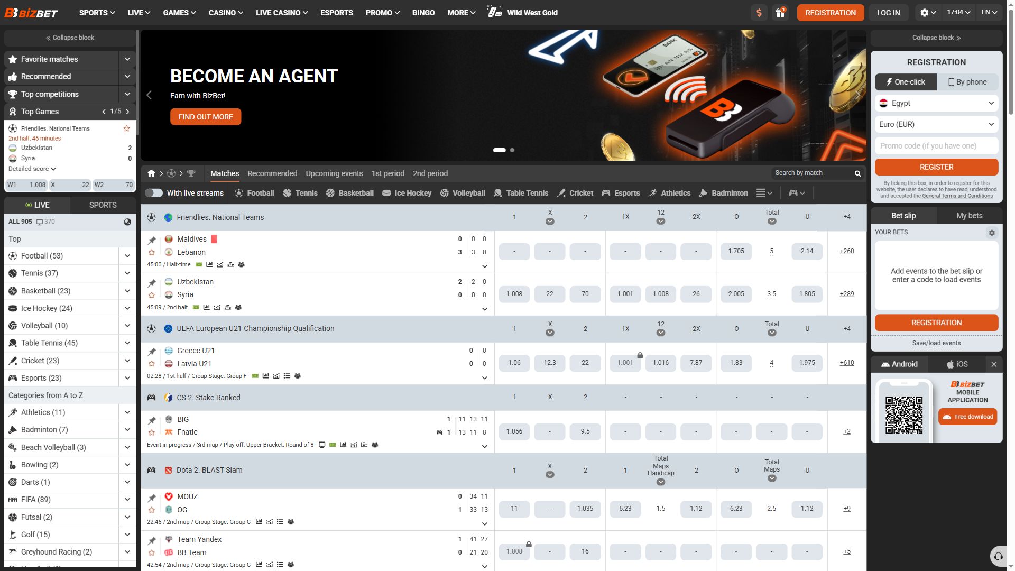The width and height of the screenshot is (1015, 571).
Task: Star the Greece U21 match as favorite
Action: 152,364
